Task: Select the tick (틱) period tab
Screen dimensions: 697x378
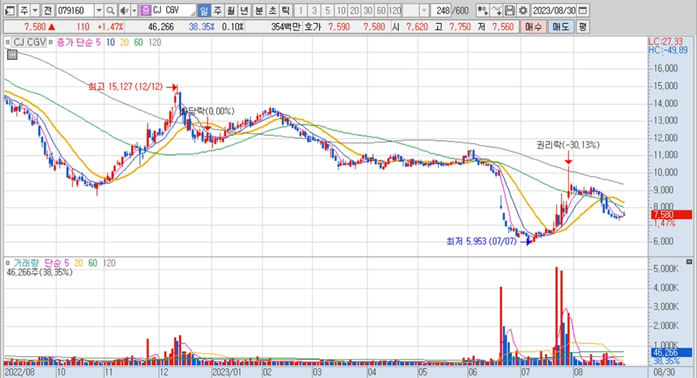Action: (x=284, y=11)
